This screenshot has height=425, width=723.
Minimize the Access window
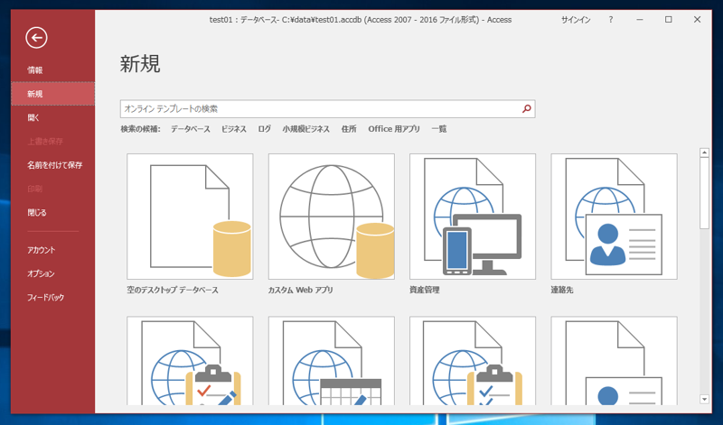point(640,20)
